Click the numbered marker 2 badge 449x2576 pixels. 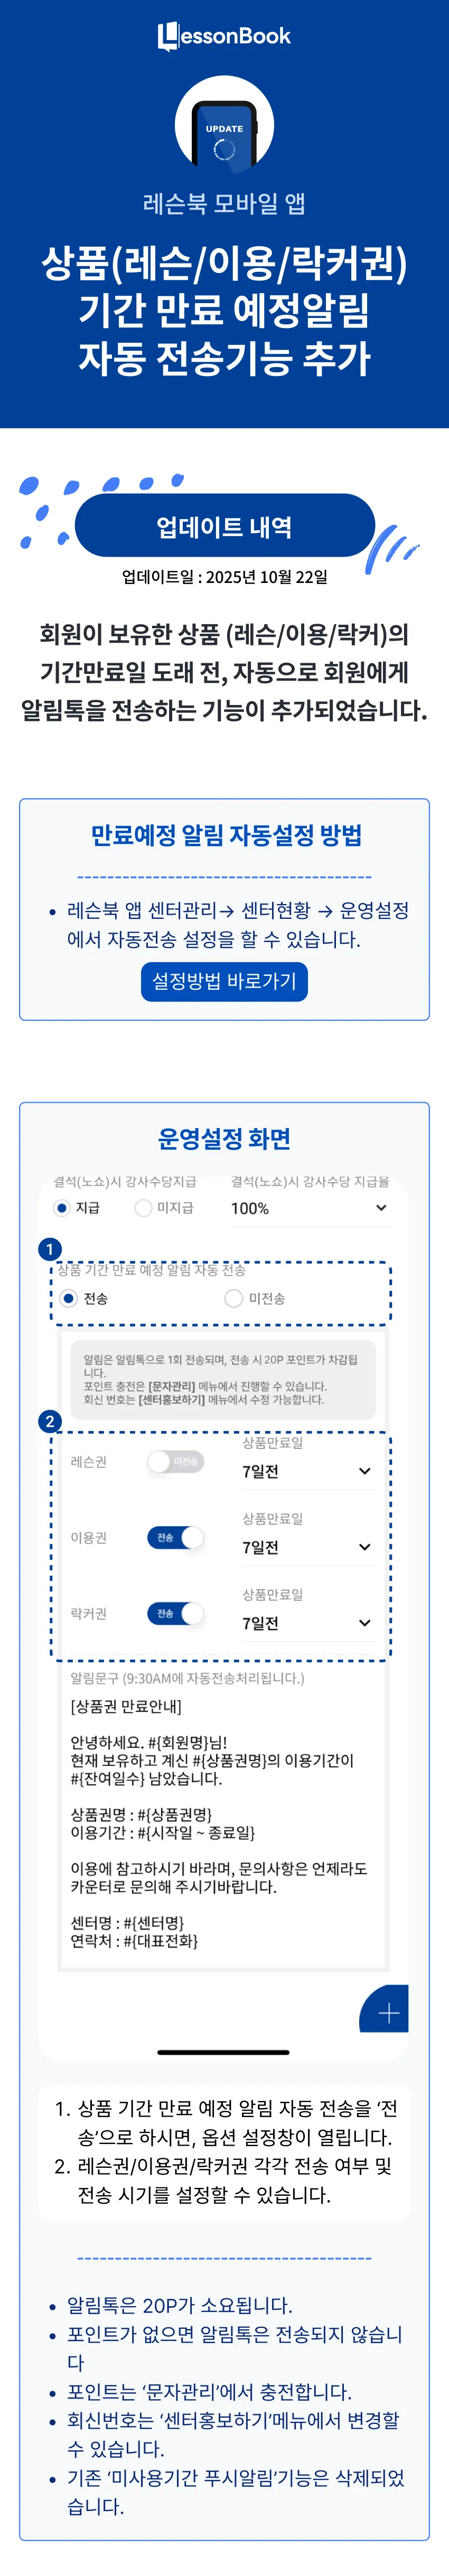coord(49,1420)
